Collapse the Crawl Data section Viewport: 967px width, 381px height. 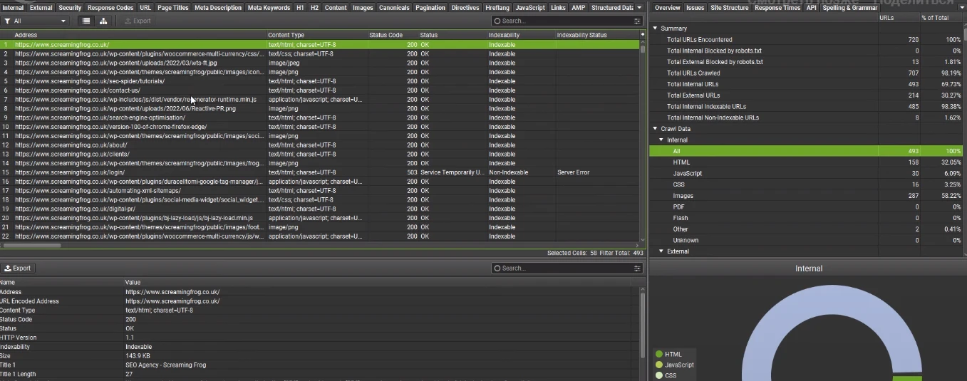656,129
